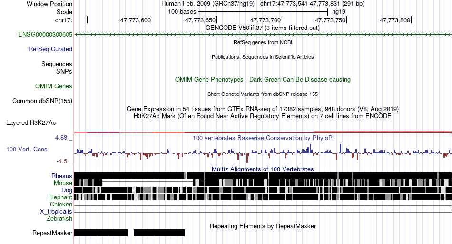Click the 47,773,750 ruler position
452x244 pixels.
pos(330,20)
